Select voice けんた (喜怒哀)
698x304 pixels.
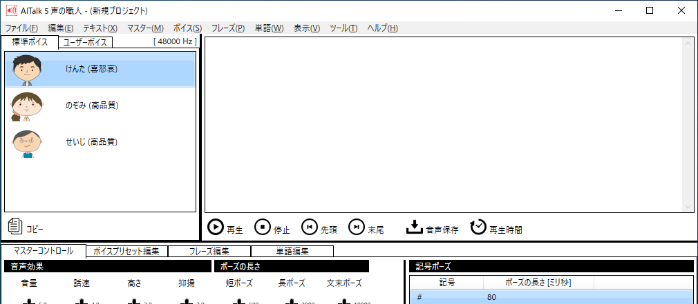pos(100,69)
